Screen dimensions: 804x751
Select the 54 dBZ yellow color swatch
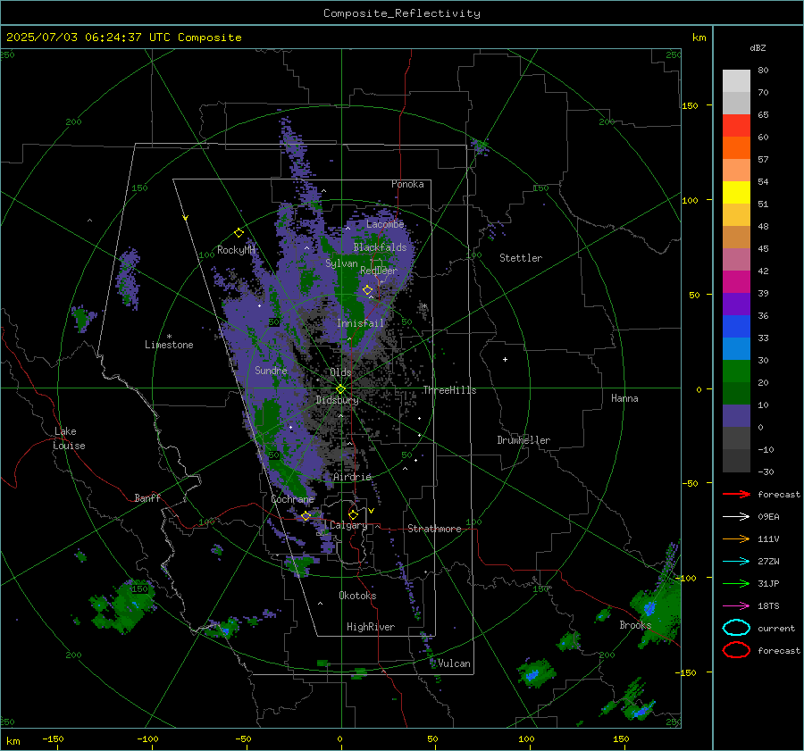[x=736, y=192]
